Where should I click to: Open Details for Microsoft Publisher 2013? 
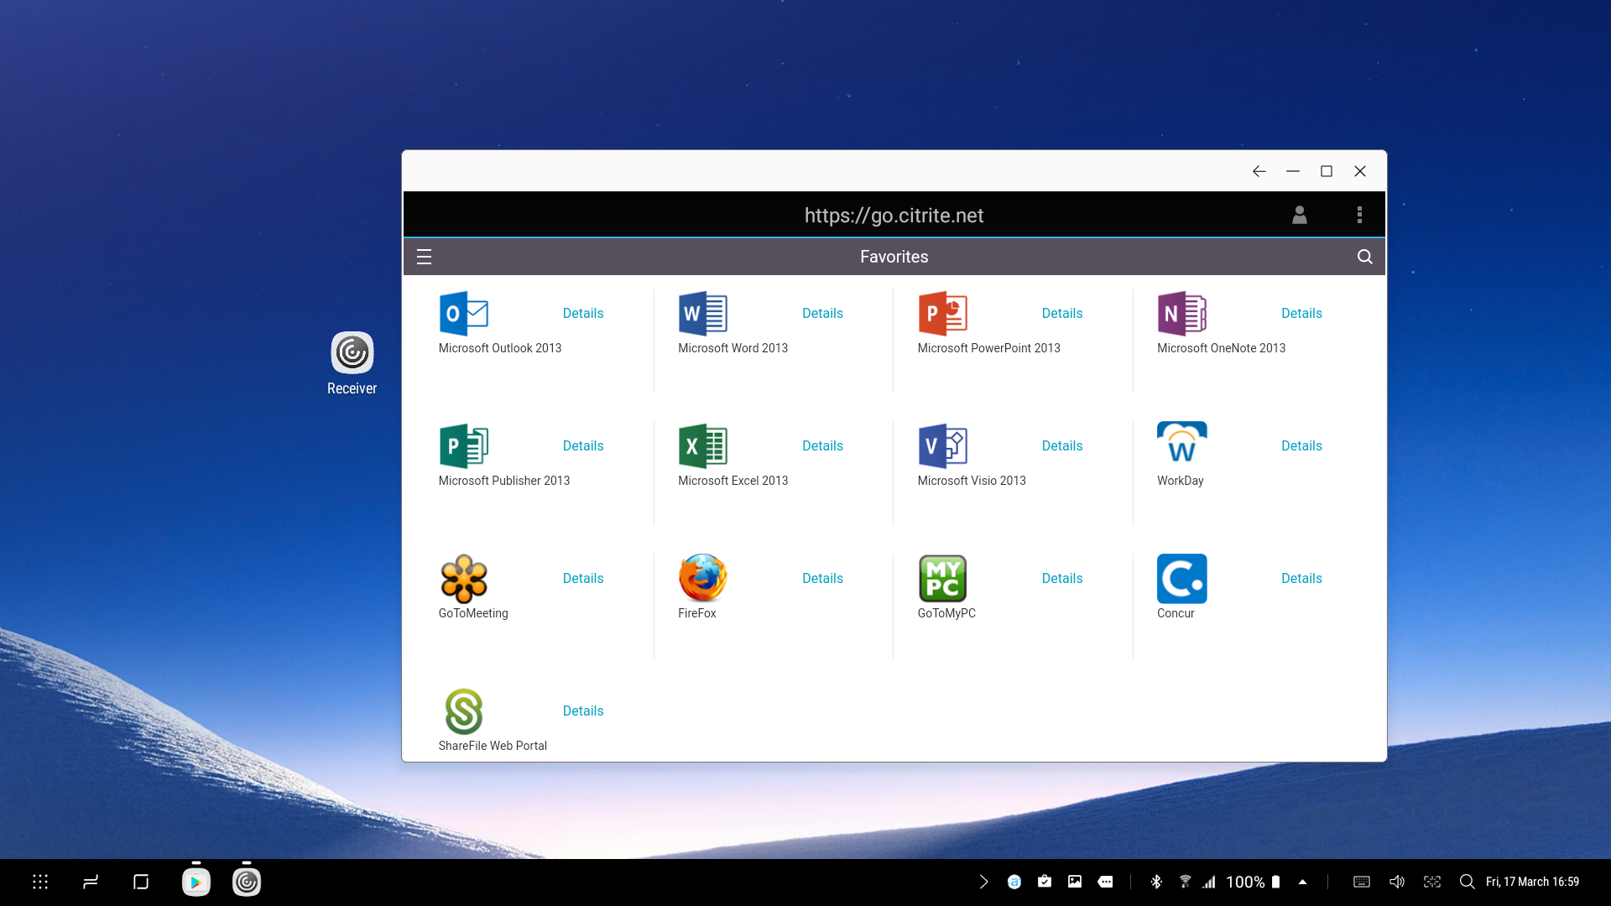[583, 446]
